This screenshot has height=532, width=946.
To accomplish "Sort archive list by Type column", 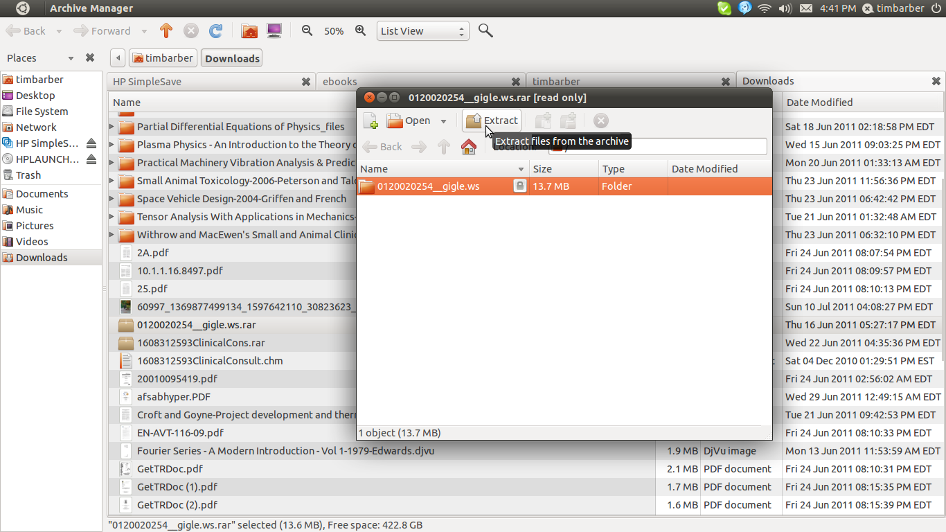I will 633,169.
